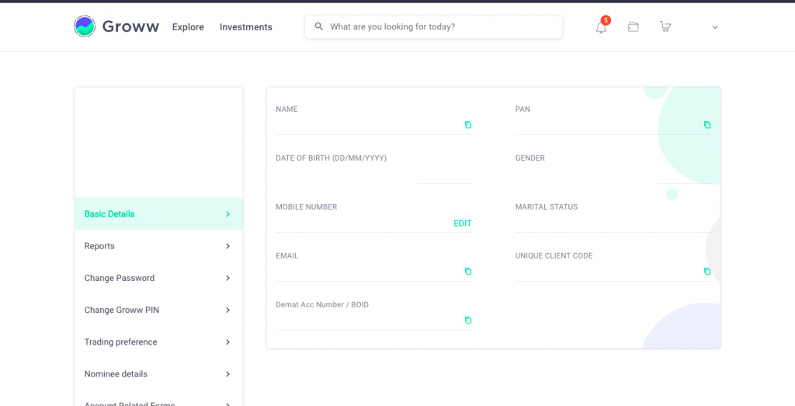Click the search magnifier icon

(319, 26)
